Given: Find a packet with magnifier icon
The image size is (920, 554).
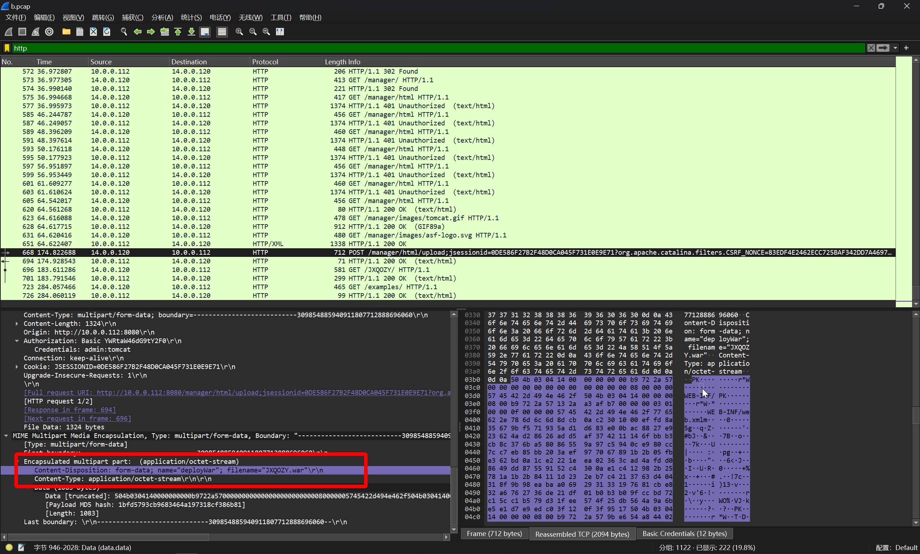Looking at the screenshot, I should click(124, 32).
